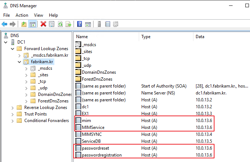This screenshot has width=250, height=162.
Task: Select Conditional Forwarders in tree
Action: click(46, 121)
